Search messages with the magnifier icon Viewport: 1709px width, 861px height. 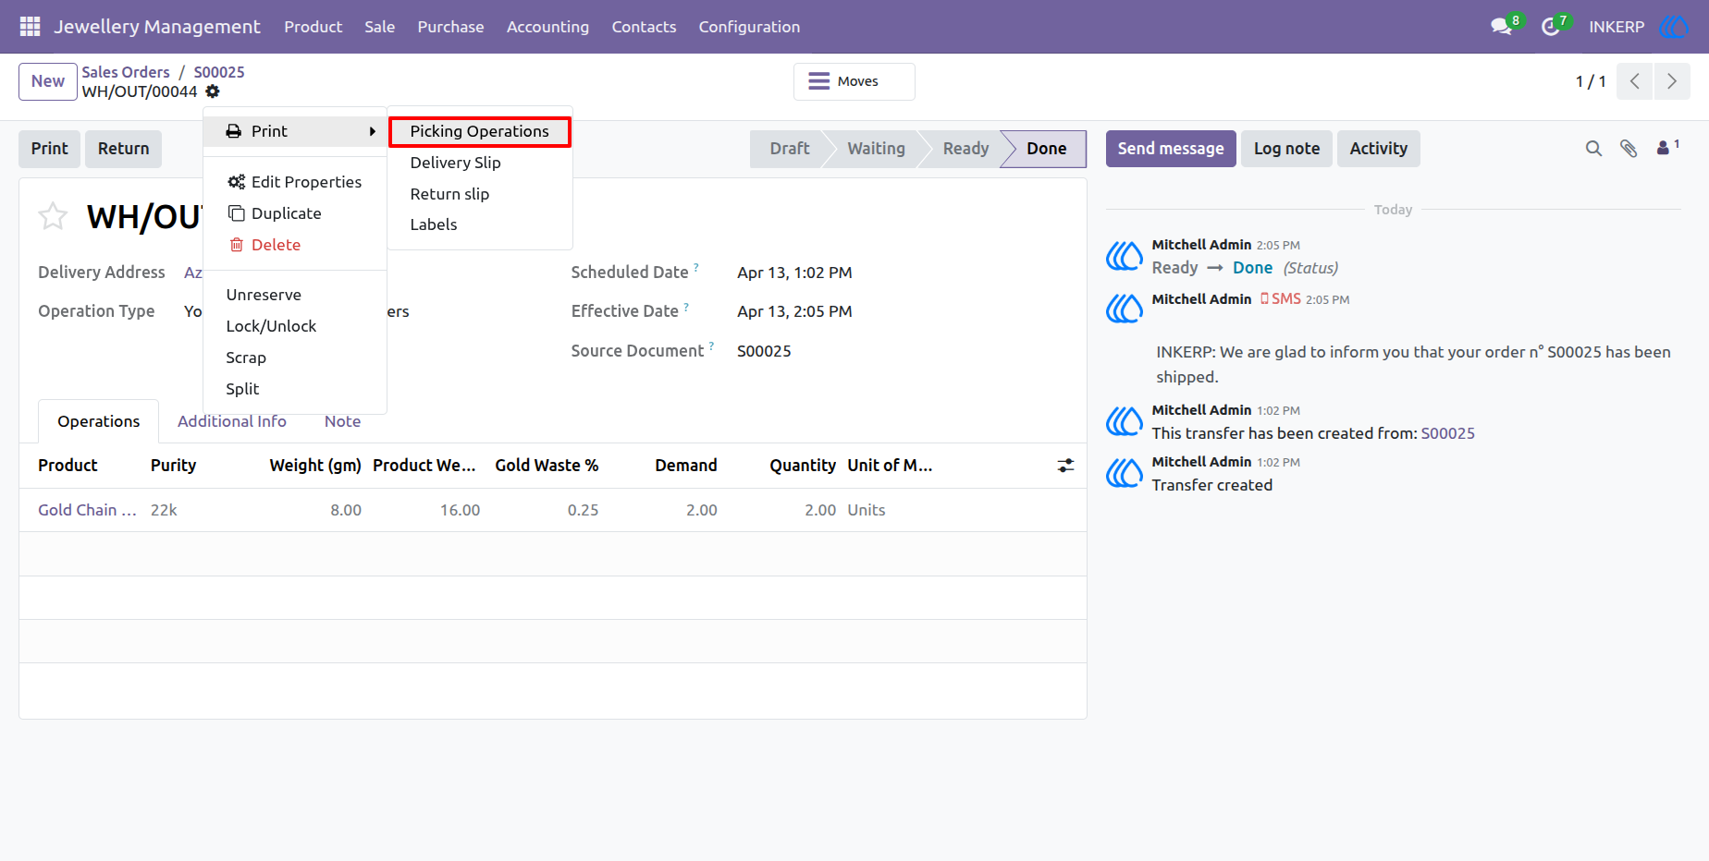pos(1593,149)
